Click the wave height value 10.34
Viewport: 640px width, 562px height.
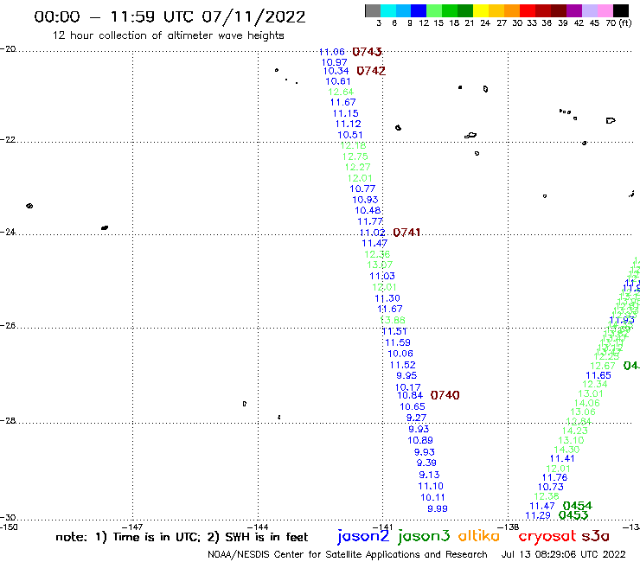tap(336, 71)
